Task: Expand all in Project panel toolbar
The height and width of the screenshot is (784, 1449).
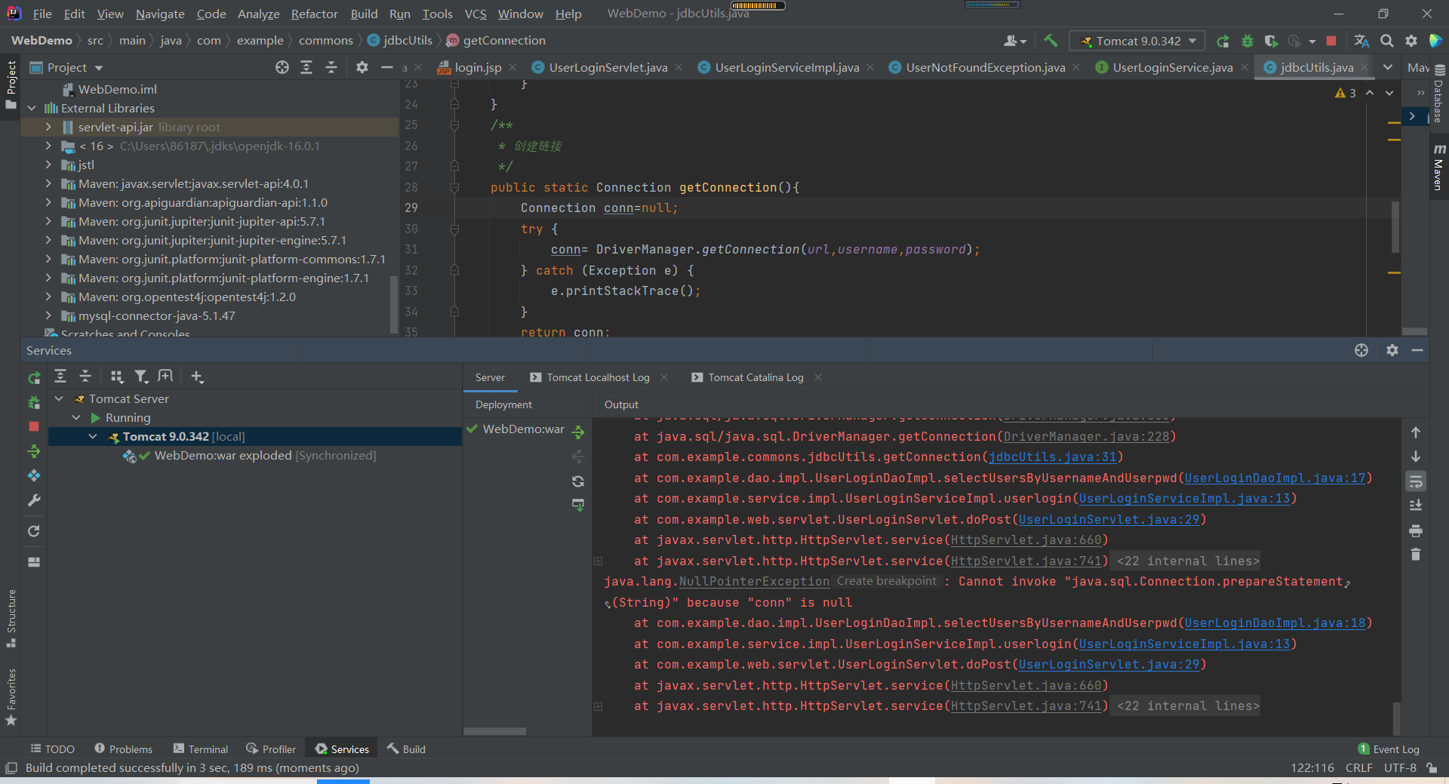Action: [x=306, y=67]
